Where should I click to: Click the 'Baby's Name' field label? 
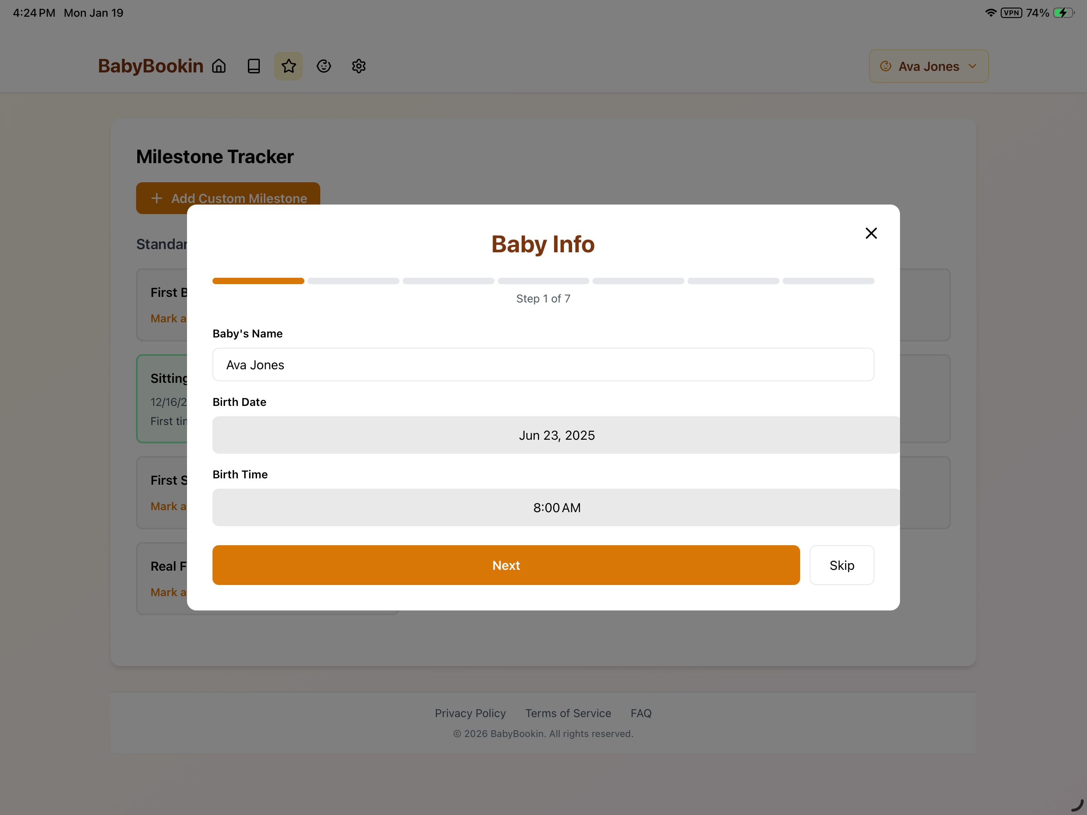pos(247,334)
